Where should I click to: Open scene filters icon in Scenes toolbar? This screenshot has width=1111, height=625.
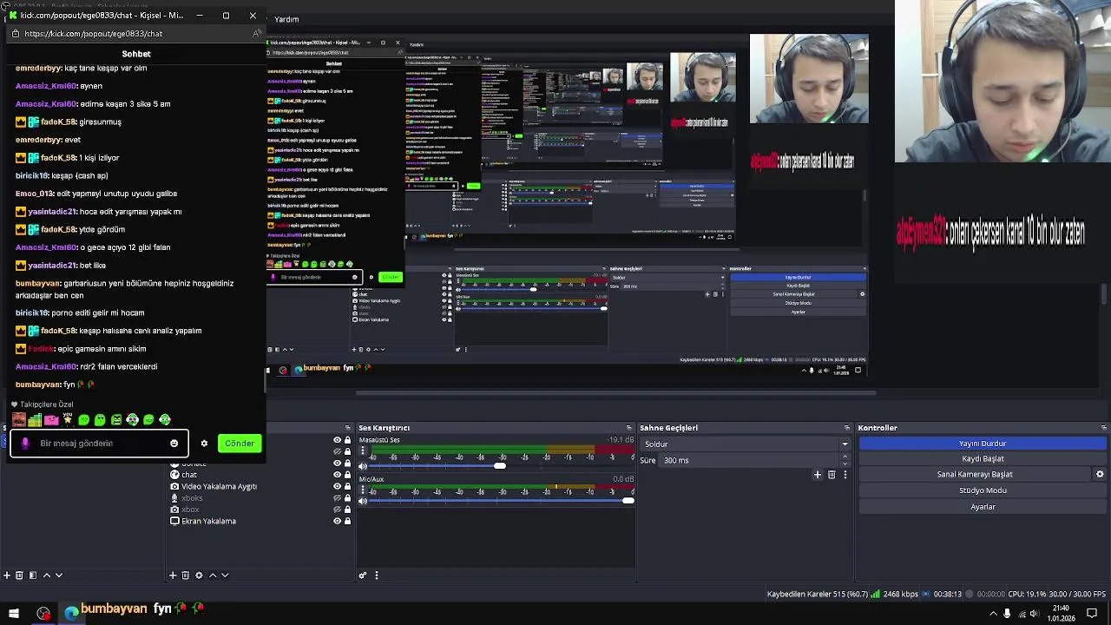33,575
